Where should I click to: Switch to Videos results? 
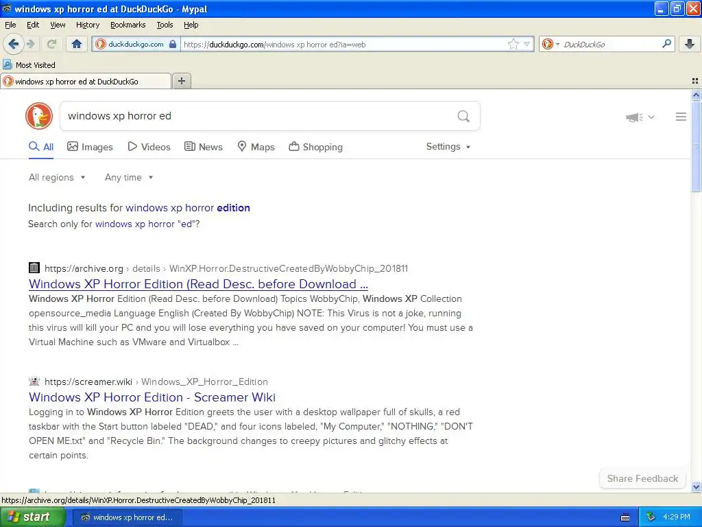(x=149, y=147)
